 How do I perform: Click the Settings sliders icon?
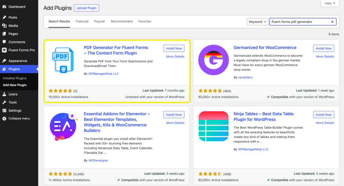[x=4, y=111]
